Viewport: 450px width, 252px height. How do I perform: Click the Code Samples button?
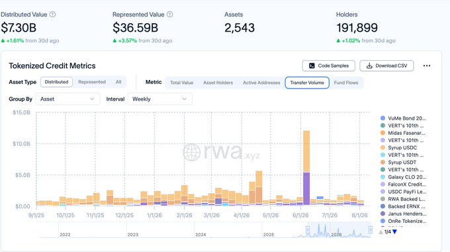point(329,65)
